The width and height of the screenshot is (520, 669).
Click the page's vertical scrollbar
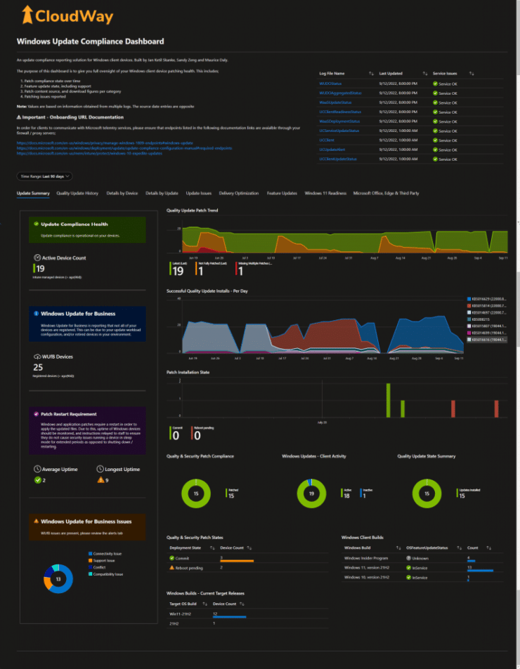point(517,334)
